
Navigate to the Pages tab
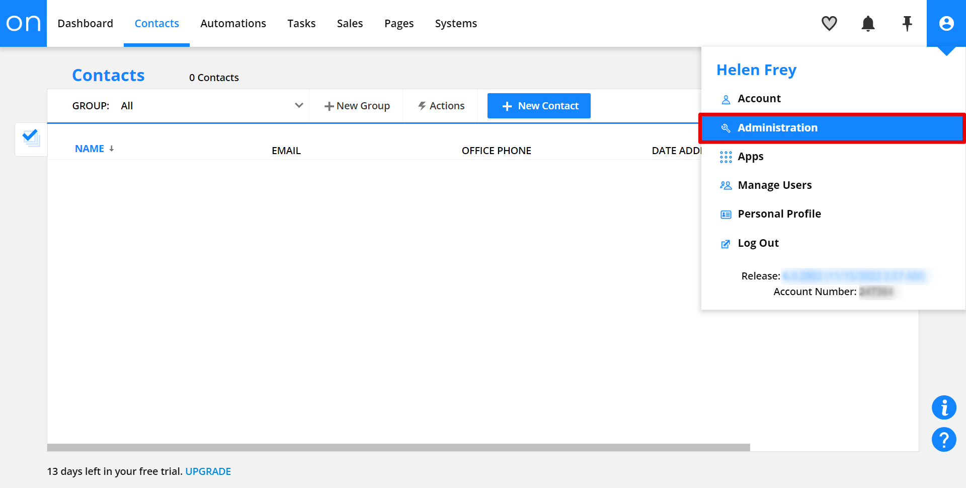(x=399, y=23)
